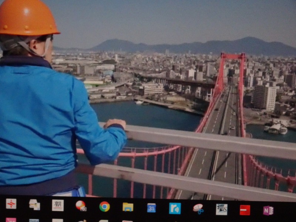Open File Explorer folder icon
The width and height of the screenshot is (296, 222).
[x=128, y=207]
